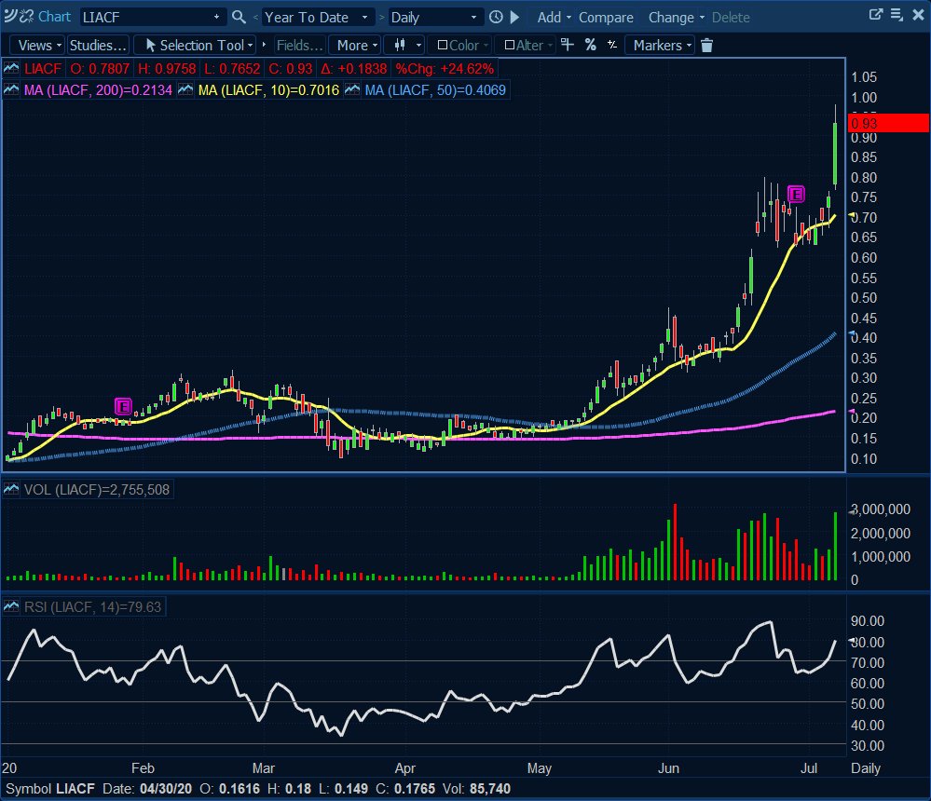Click the 90.00 RSI axis label
Screen dimensions: 931x801
(x=868, y=620)
